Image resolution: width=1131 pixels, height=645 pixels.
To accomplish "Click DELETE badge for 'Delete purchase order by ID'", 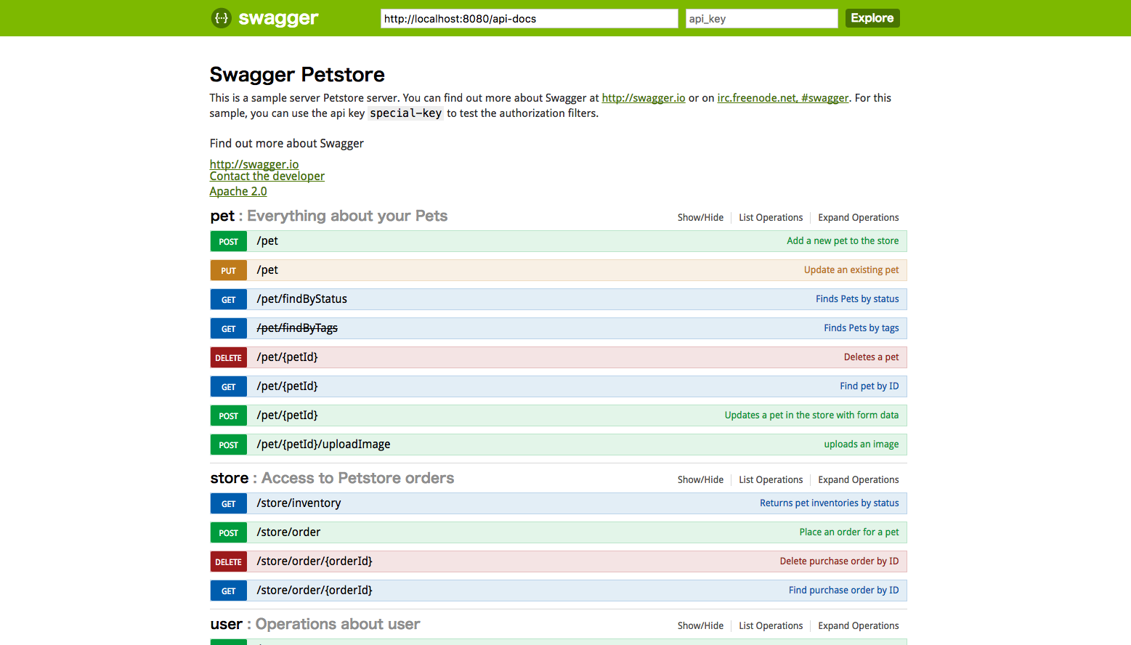I will click(229, 561).
